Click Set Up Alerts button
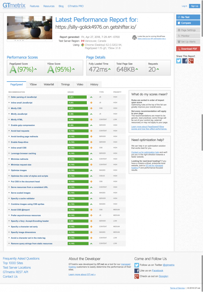This screenshot has width=203, height=292. point(188,42)
